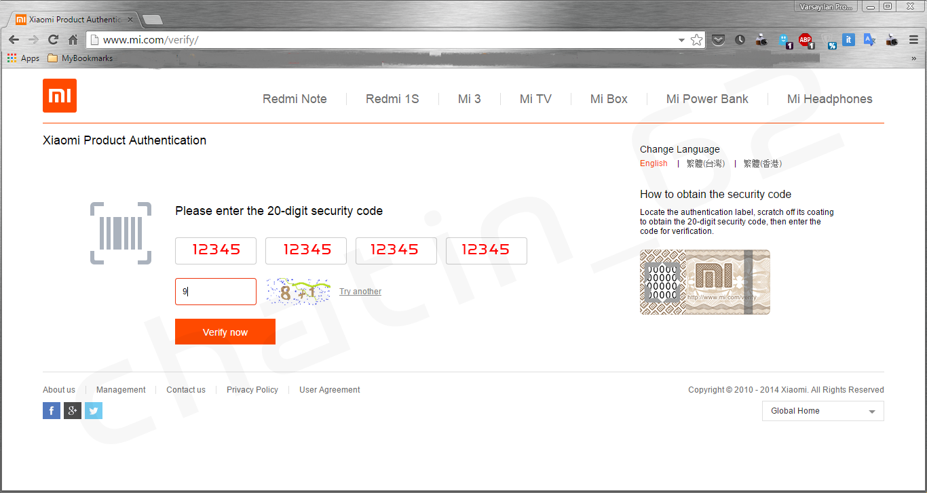927x493 pixels.
Task: Click the 'Change Language' label
Action: [680, 149]
